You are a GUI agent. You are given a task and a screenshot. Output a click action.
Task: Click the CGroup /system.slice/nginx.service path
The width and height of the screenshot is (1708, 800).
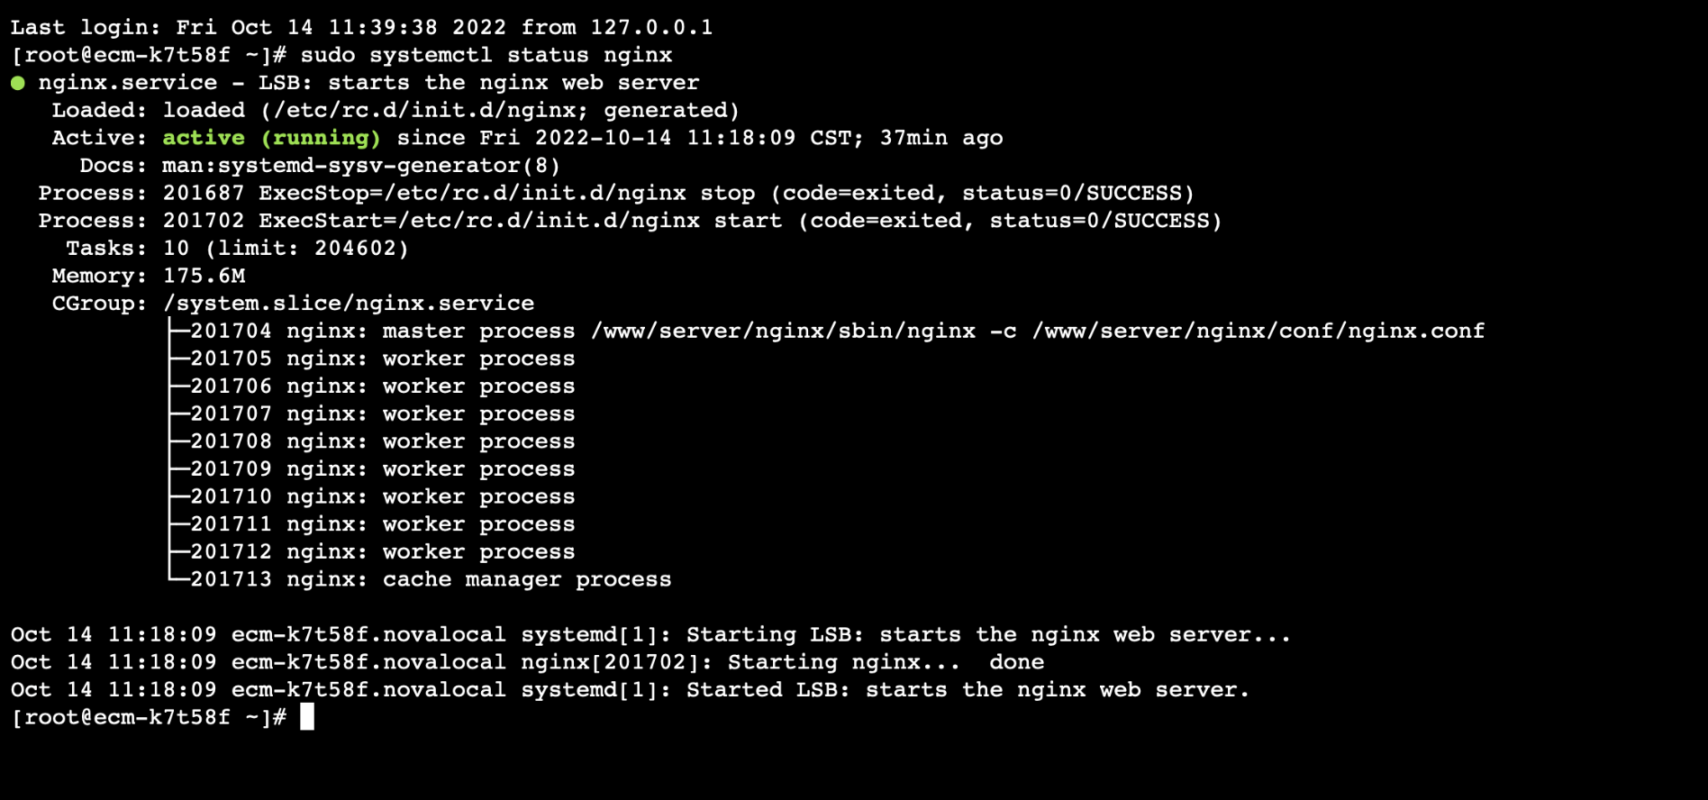pos(349,304)
